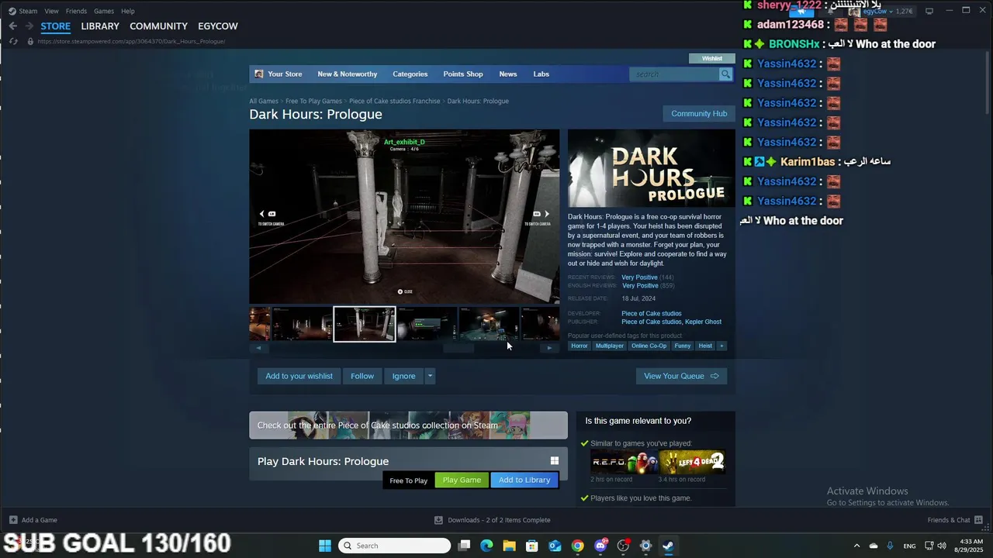This screenshot has height=558, width=993.
Task: Open the View menu
Action: pos(51,11)
